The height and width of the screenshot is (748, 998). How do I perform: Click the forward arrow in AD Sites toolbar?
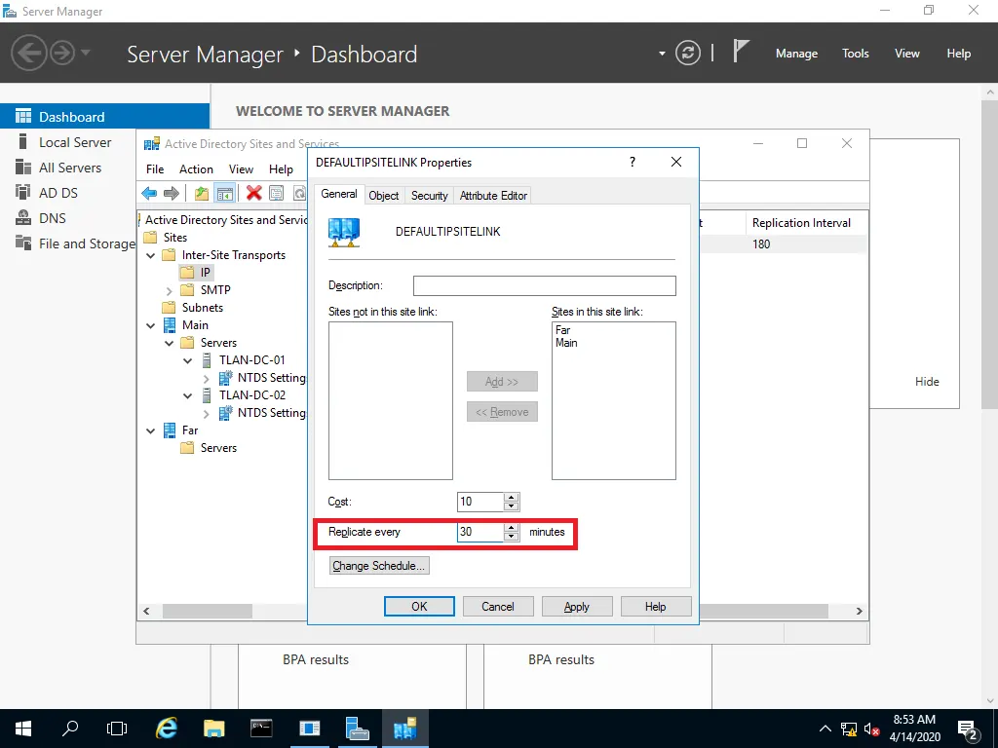pos(172,193)
